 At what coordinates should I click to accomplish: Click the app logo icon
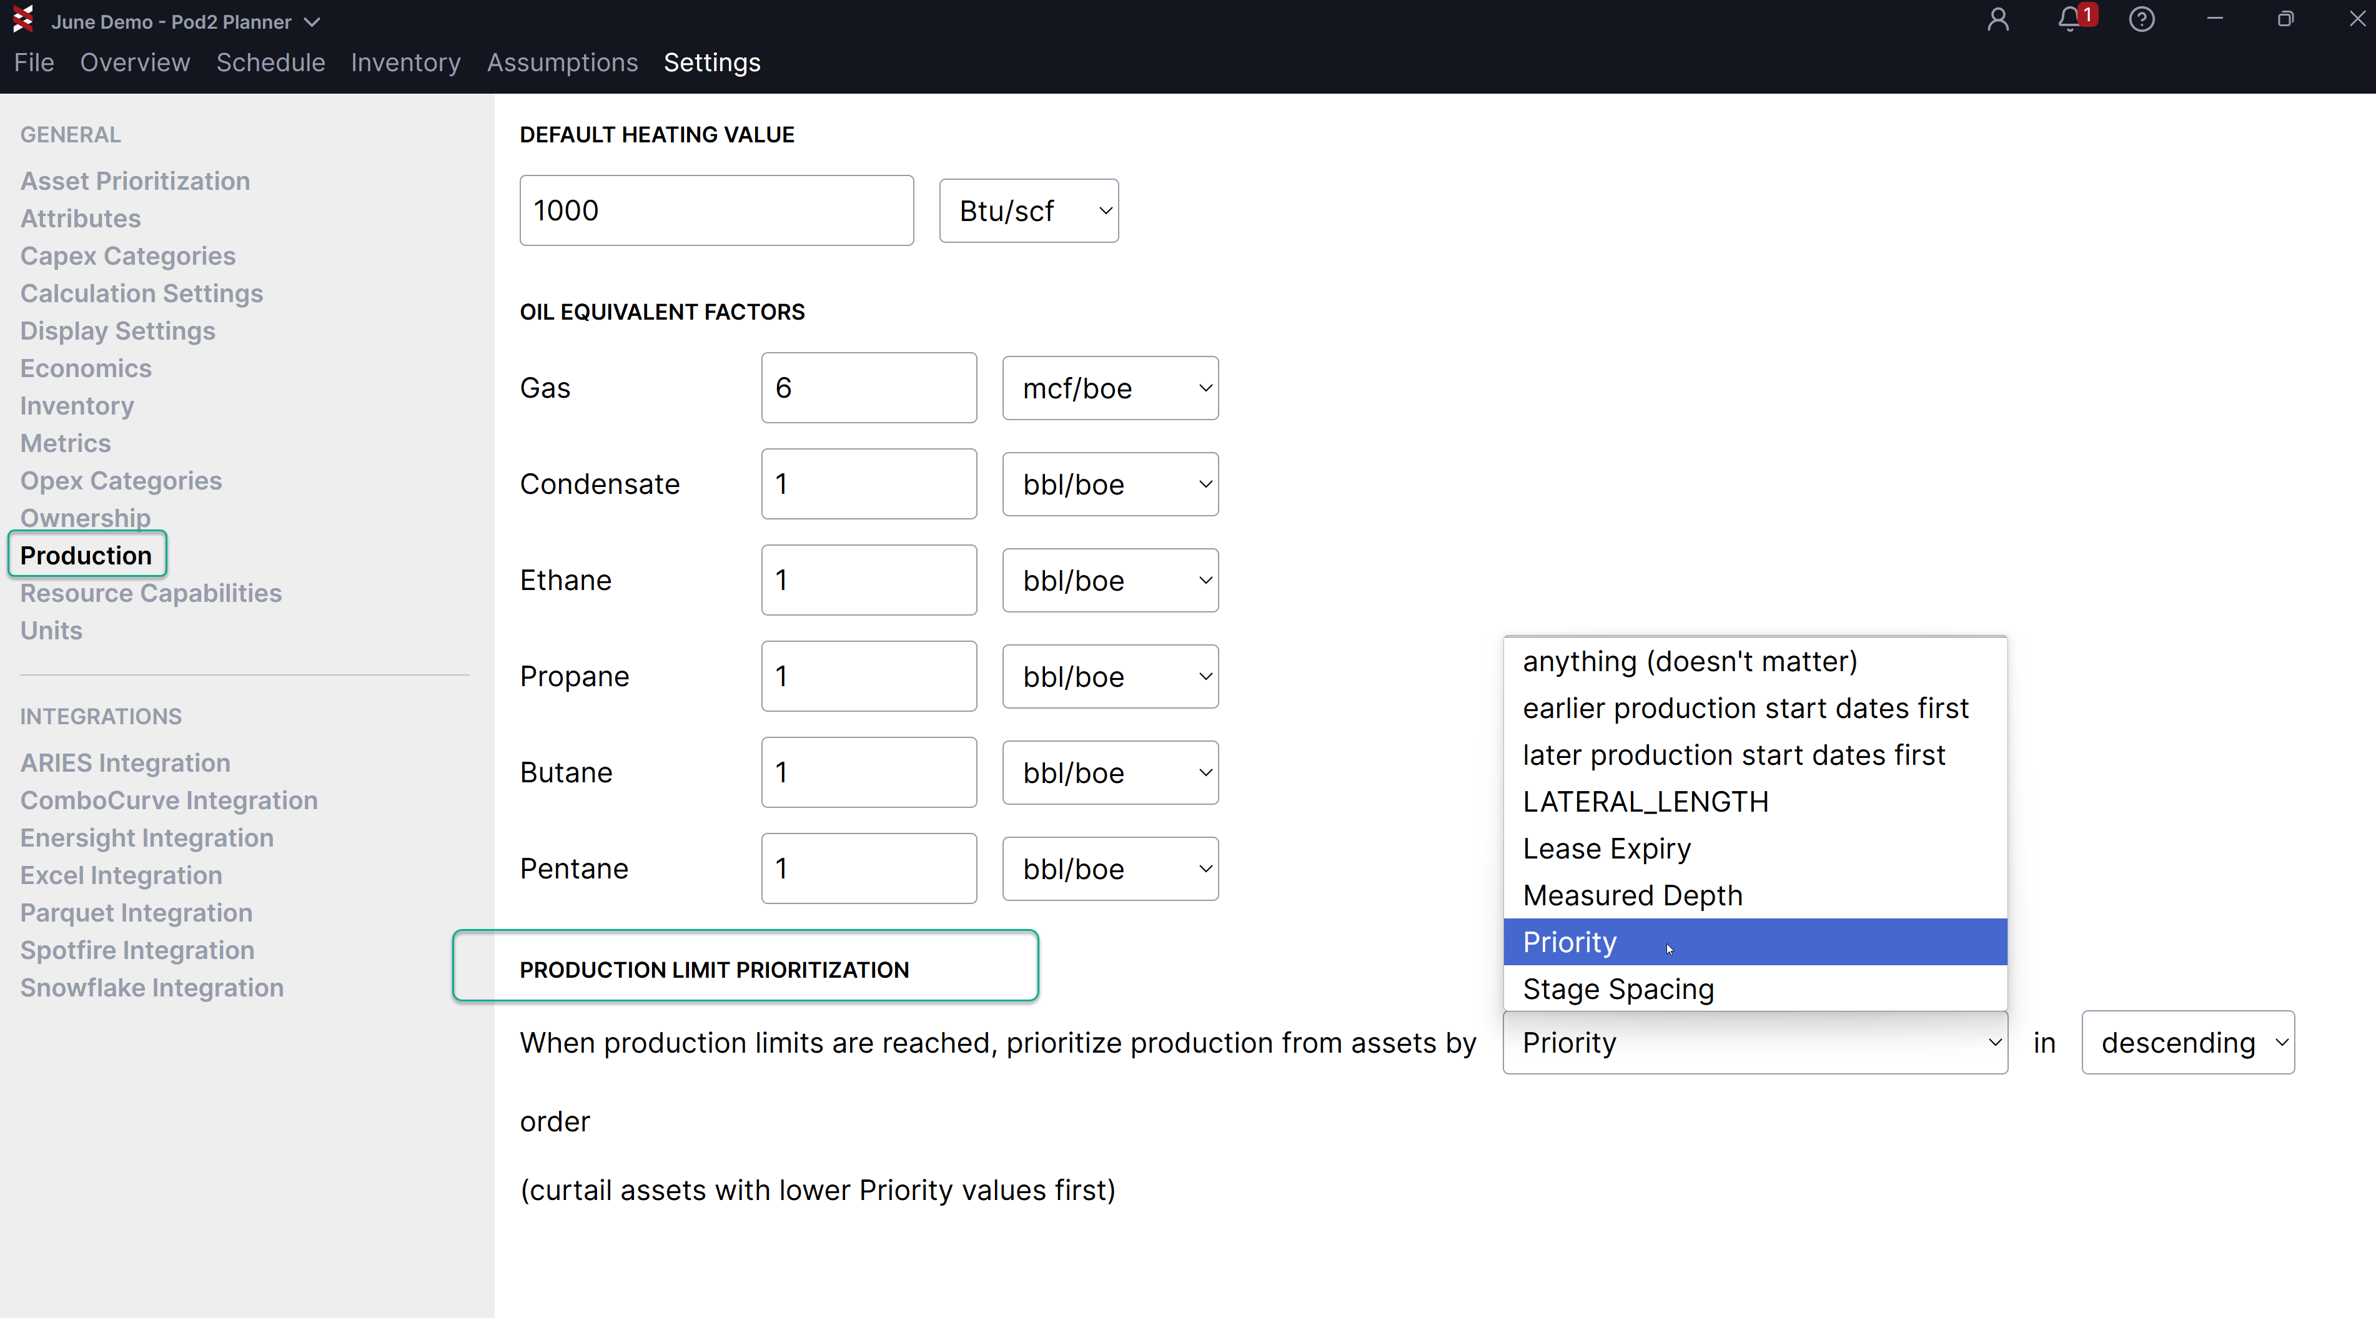click(23, 19)
